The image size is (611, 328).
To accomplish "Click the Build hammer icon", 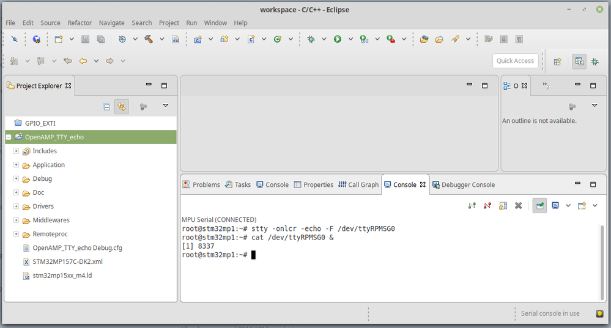I will [149, 39].
